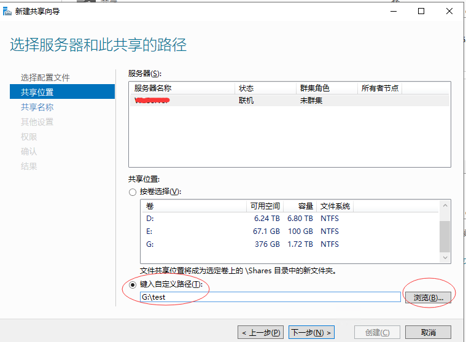This screenshot has width=466, height=342.
Task: Select the online server row
Action: pyautogui.click(x=289, y=101)
